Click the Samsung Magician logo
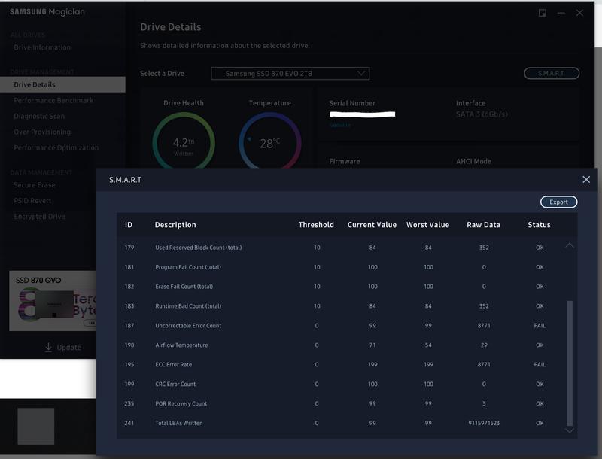The image size is (602, 459). coord(47,12)
